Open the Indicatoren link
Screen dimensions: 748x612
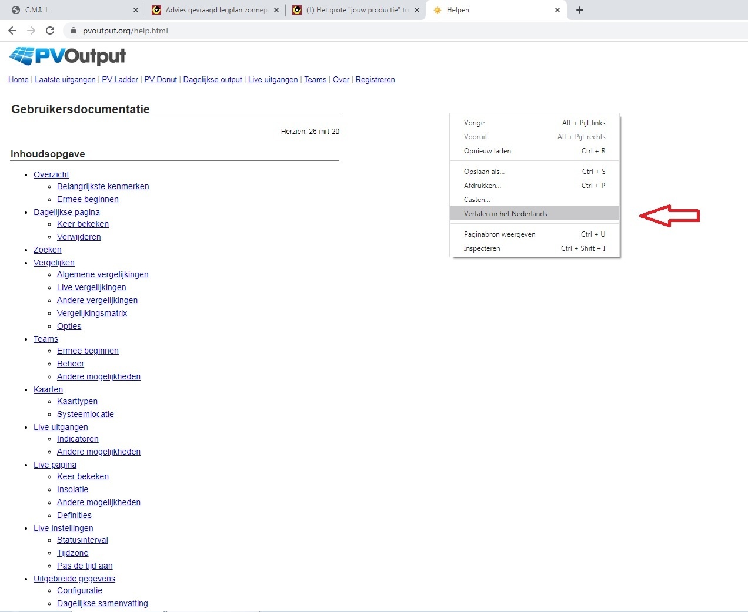coord(78,439)
